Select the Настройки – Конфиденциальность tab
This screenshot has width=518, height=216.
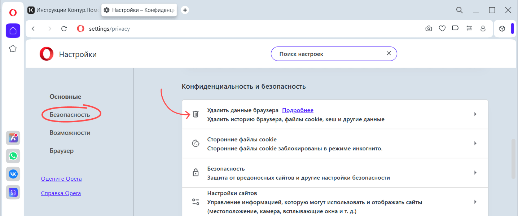tap(139, 10)
